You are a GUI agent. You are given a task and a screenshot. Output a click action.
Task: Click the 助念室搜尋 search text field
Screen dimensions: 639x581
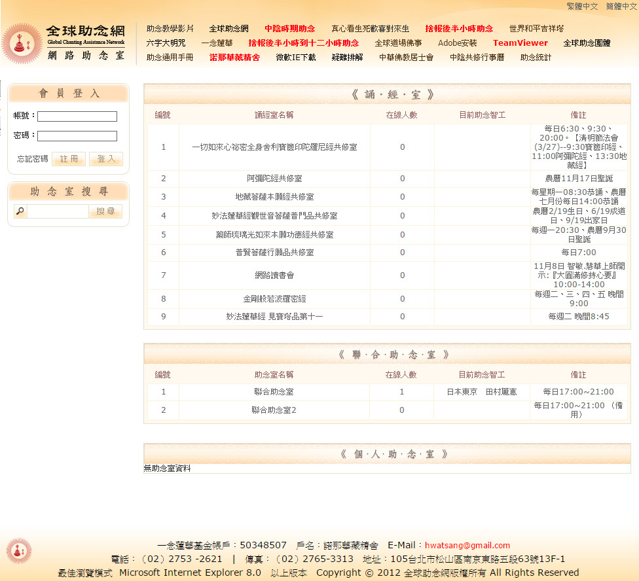pos(58,211)
